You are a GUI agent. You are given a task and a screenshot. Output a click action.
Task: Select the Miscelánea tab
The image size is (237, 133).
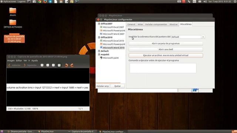pyautogui.click(x=186, y=24)
